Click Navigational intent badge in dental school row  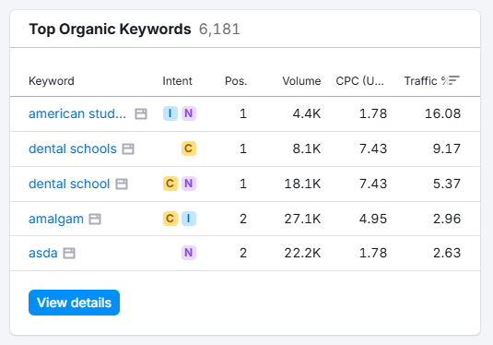click(x=189, y=184)
